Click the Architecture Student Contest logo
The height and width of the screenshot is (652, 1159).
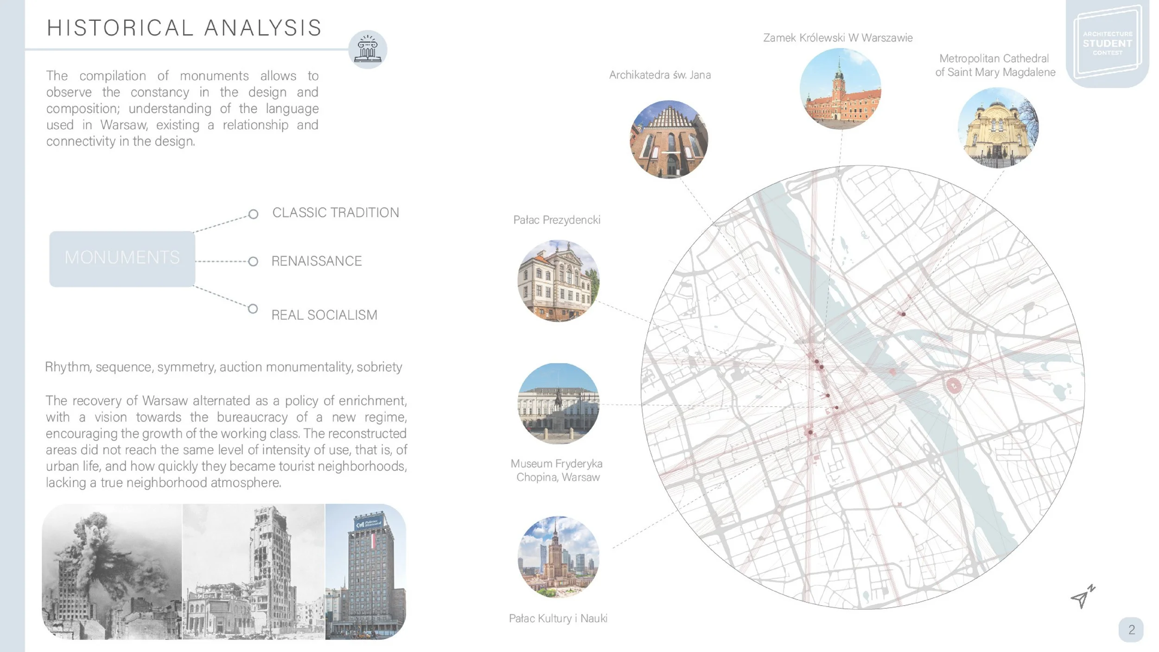click(x=1108, y=43)
